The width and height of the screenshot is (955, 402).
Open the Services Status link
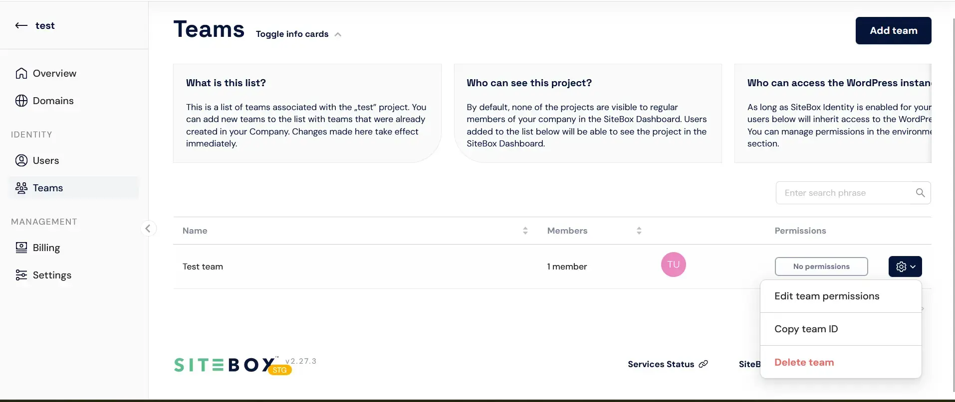click(661, 364)
